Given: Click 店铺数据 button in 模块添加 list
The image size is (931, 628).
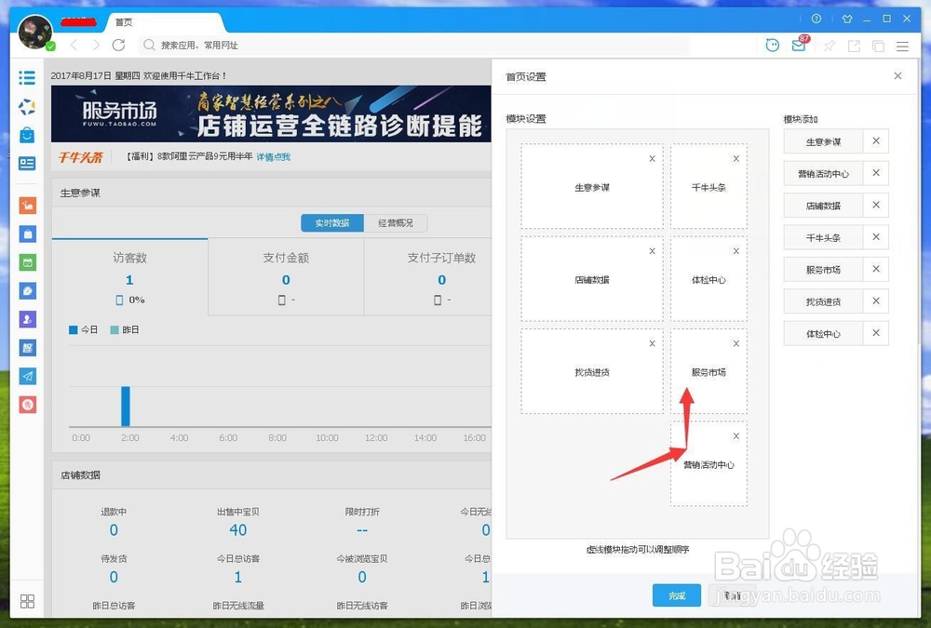Looking at the screenshot, I should tap(823, 206).
